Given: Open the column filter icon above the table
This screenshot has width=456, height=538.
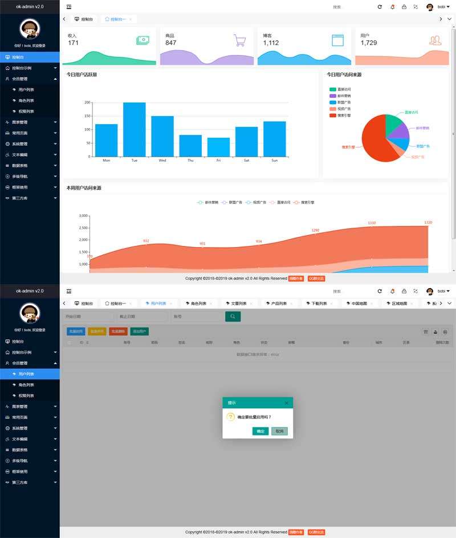Looking at the screenshot, I should pos(426,331).
